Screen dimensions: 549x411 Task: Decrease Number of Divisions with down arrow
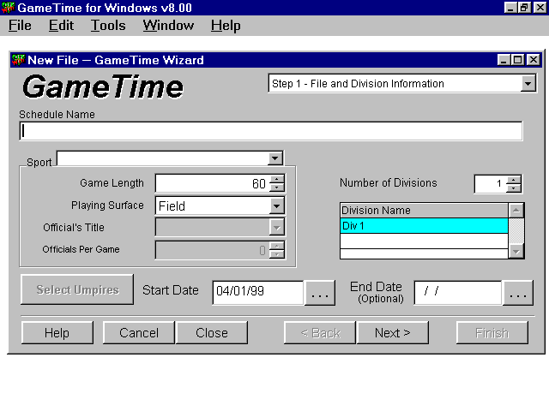tap(514, 188)
